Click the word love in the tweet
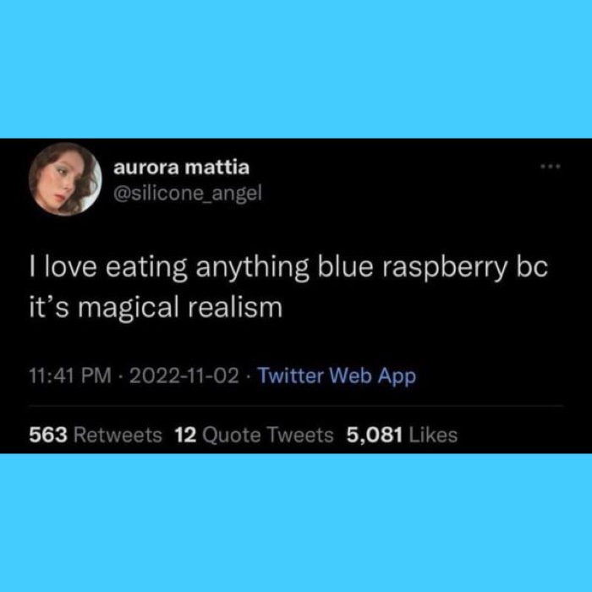This screenshot has width=592, height=592. [x=70, y=268]
